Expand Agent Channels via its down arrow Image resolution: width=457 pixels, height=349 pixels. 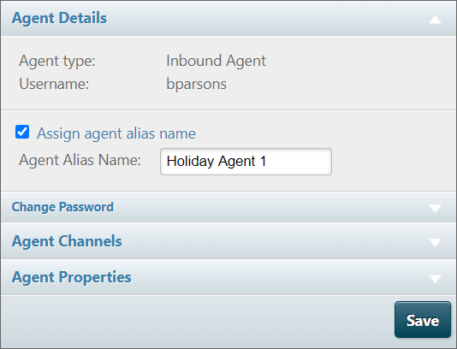pyautogui.click(x=435, y=242)
